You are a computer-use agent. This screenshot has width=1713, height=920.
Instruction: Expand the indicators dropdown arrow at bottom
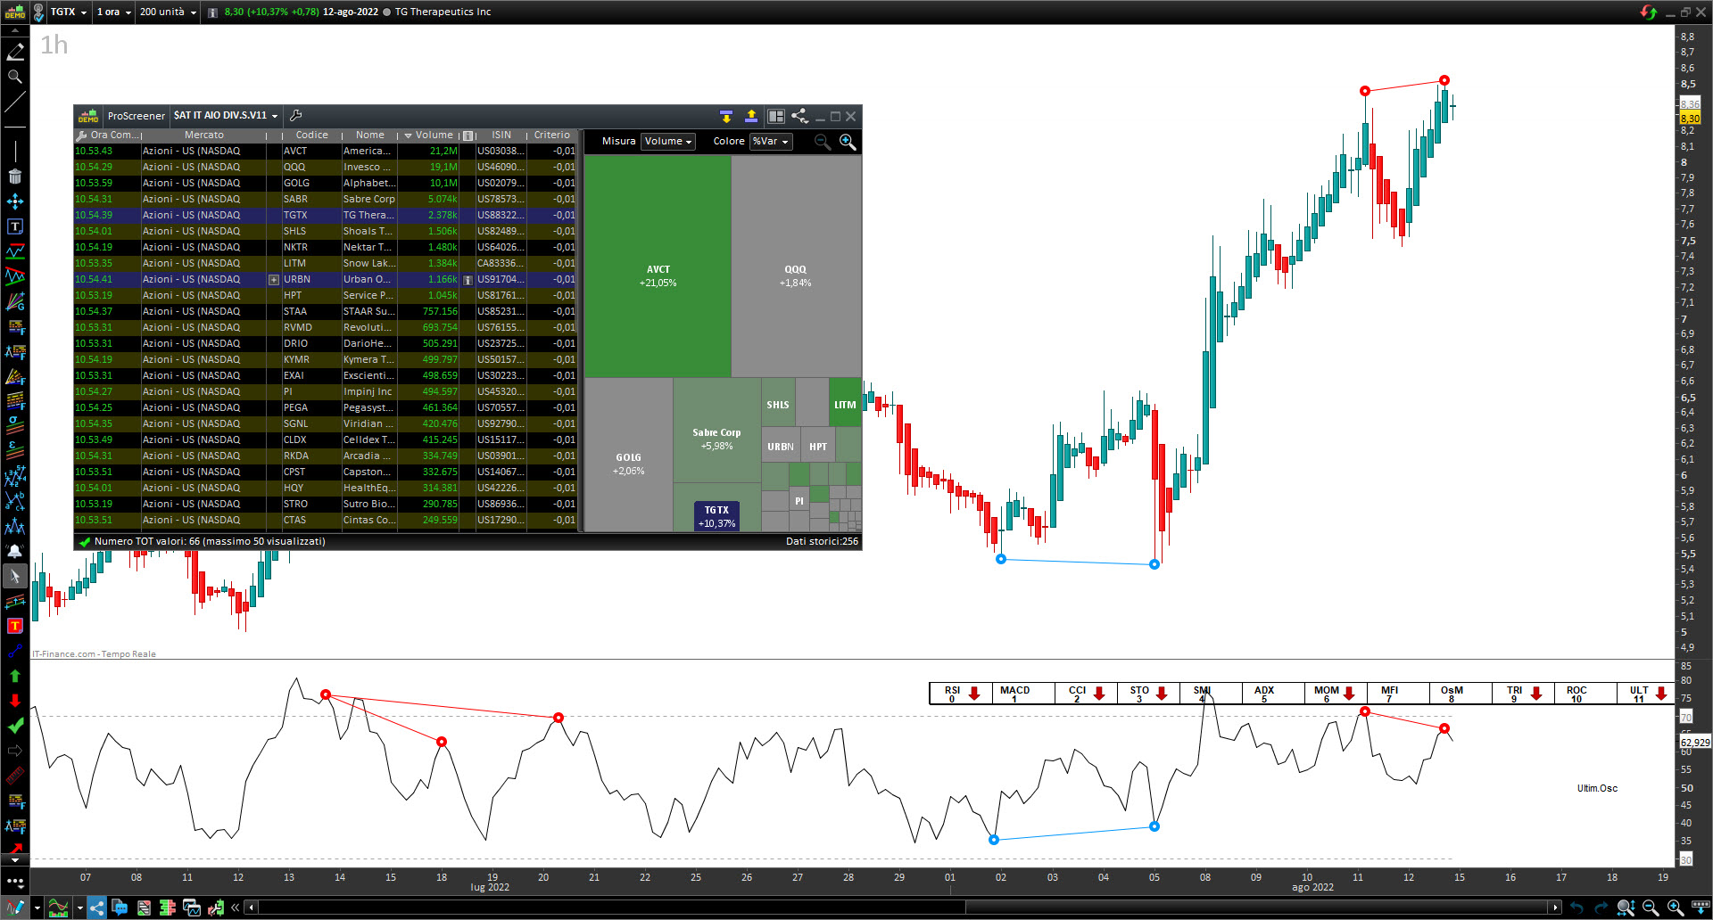pyautogui.click(x=80, y=908)
